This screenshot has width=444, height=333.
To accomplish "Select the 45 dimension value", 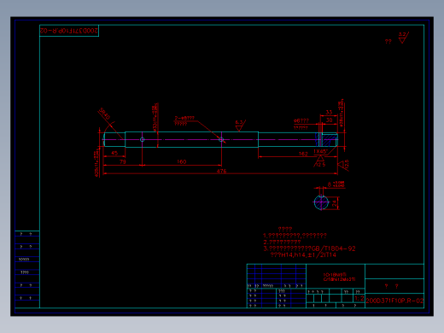I will pyautogui.click(x=114, y=153).
